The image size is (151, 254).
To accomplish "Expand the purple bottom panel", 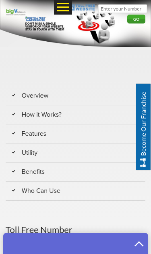I will coord(76,243).
